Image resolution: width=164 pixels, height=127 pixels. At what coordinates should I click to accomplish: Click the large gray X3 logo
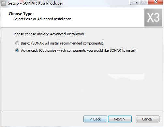click(x=153, y=18)
